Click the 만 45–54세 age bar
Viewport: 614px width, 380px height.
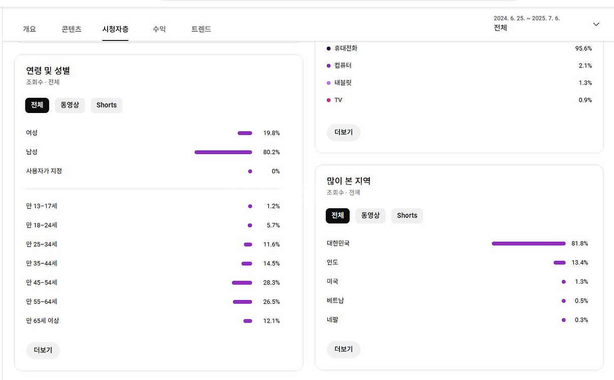click(x=242, y=283)
